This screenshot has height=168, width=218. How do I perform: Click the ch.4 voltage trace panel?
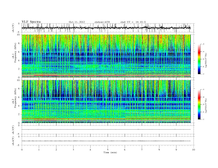[108, 141]
